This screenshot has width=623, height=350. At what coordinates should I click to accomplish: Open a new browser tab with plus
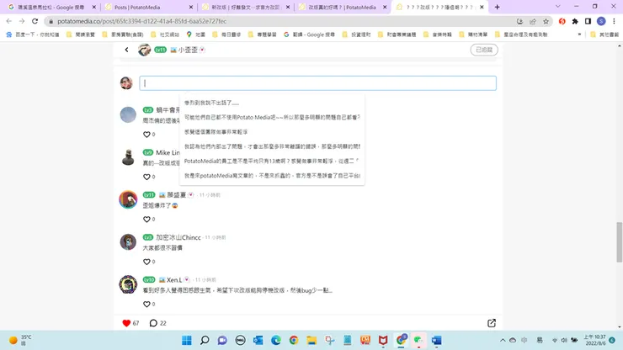tap(497, 7)
